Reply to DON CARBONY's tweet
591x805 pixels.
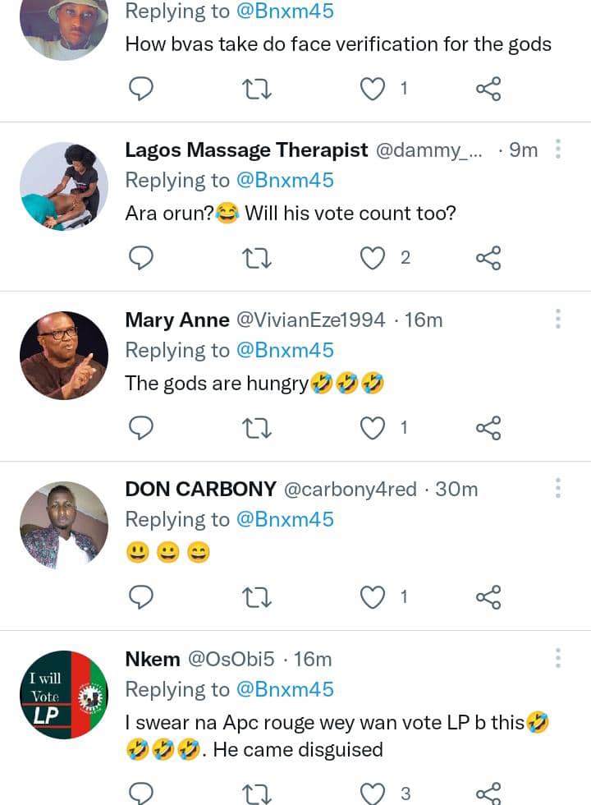[142, 597]
